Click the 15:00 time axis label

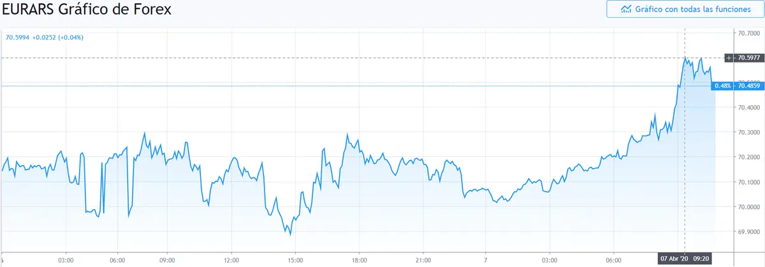point(295,260)
